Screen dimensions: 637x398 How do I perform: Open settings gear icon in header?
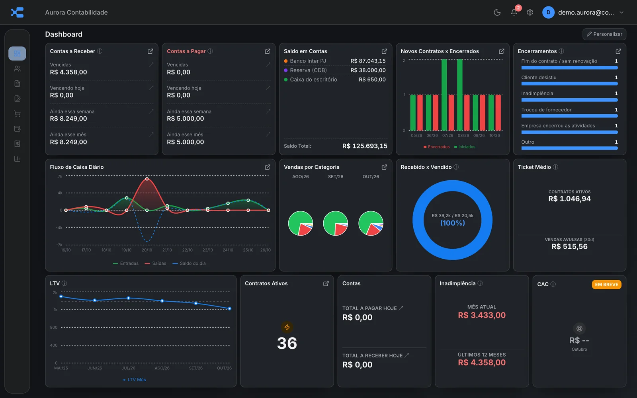[530, 12]
